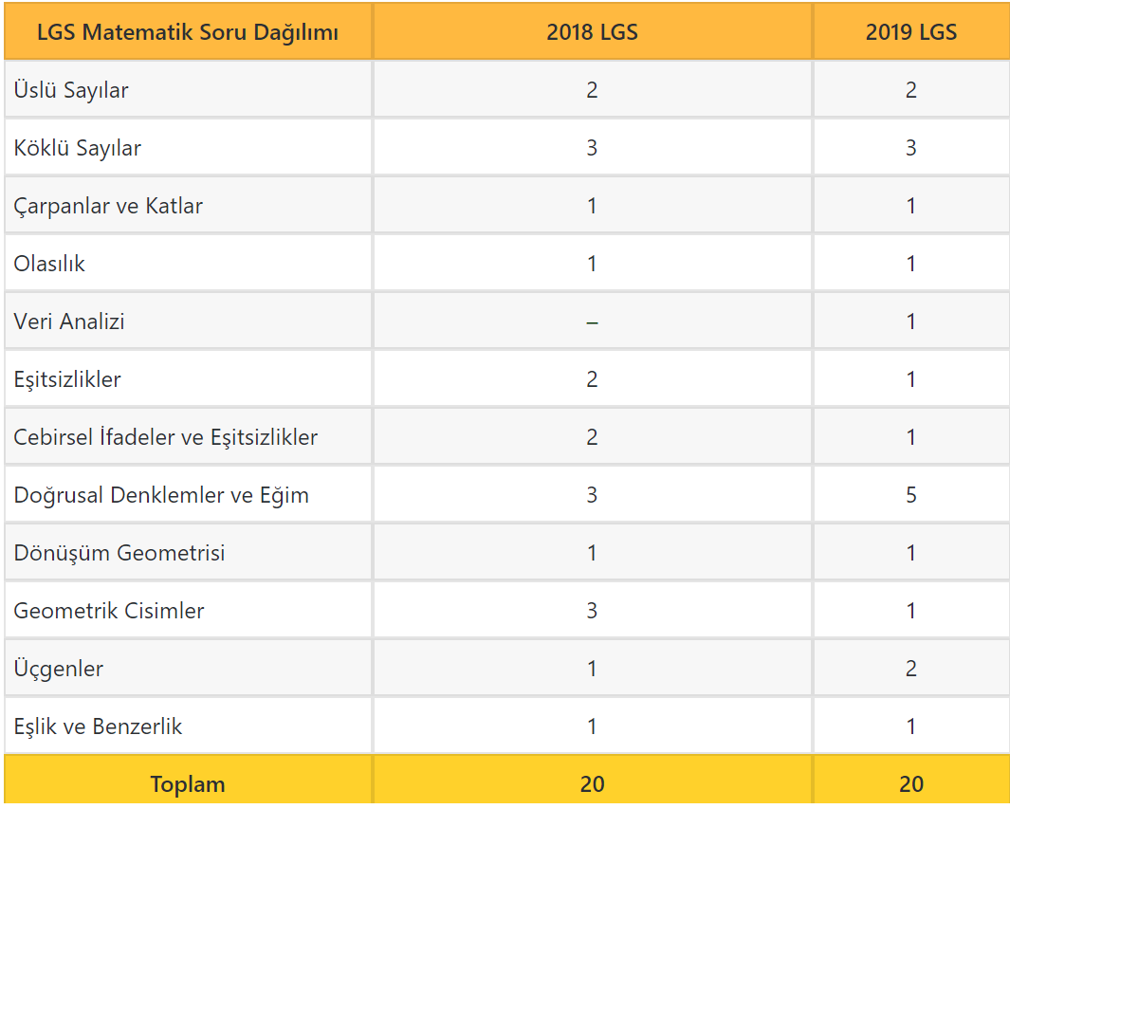Click 'Doğrusal Denklemler ve Eğim' label
The width and height of the screenshot is (1138, 1011).
(161, 495)
